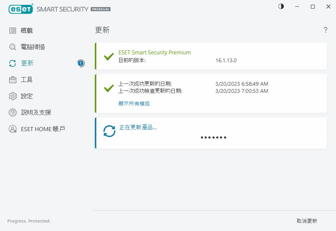The height and width of the screenshot is (231, 336).
Task: Show all modules via 顯示所有模組 link
Action: coord(134,104)
